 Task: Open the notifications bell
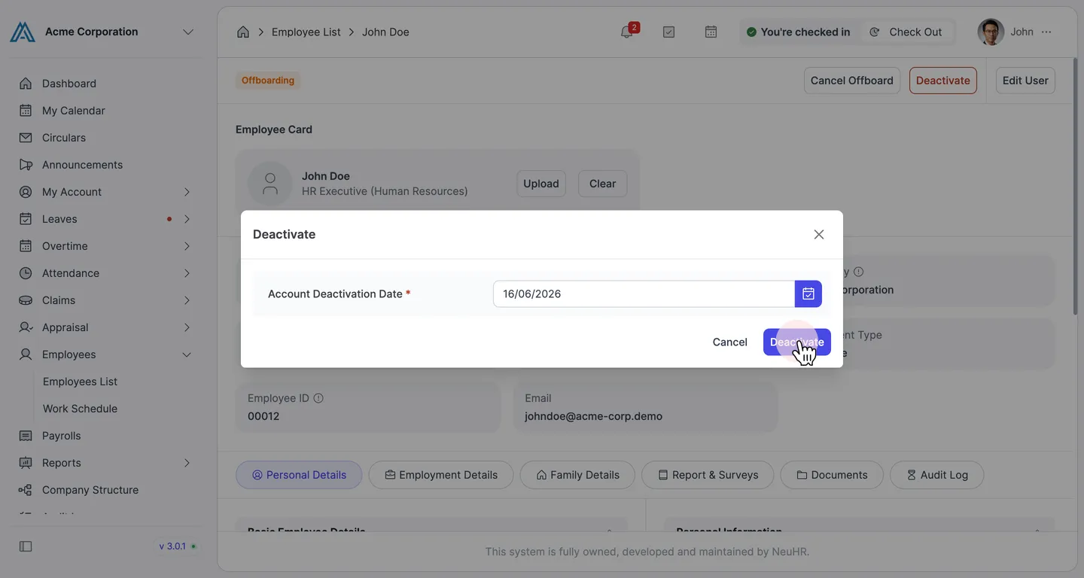click(x=626, y=32)
